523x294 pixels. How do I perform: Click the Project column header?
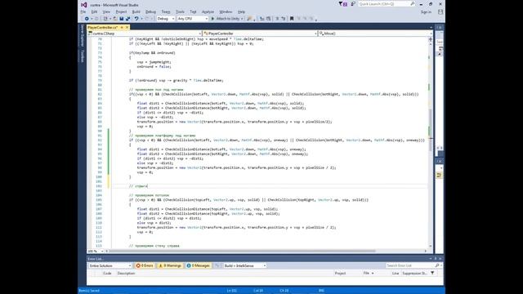click(x=340, y=274)
